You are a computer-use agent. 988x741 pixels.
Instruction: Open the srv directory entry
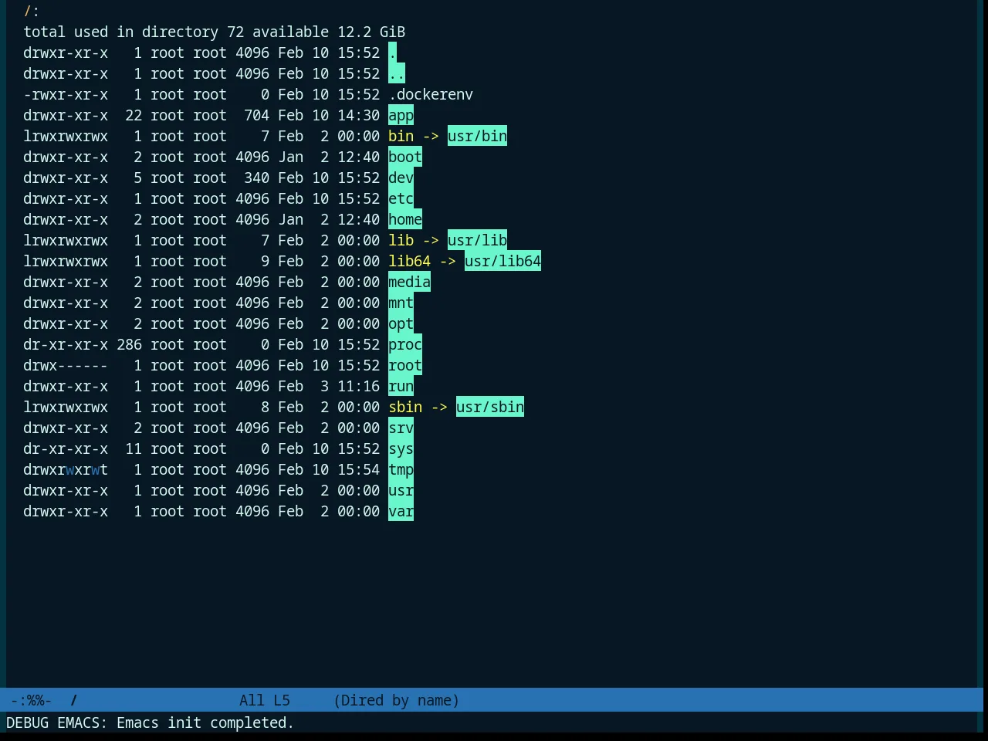pos(401,428)
